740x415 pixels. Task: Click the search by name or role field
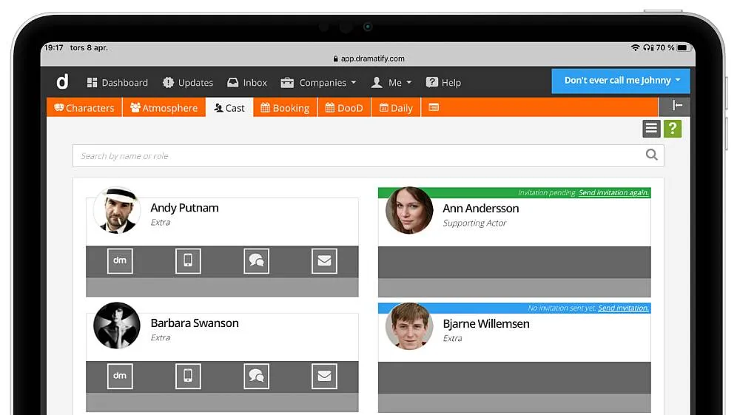point(368,155)
